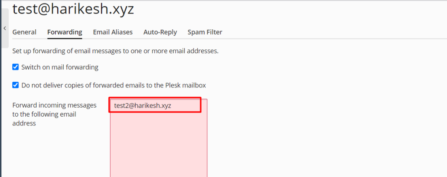This screenshot has height=177, width=447.
Task: Click the underline beneath the Forwarding tab
Action: pos(65,38)
